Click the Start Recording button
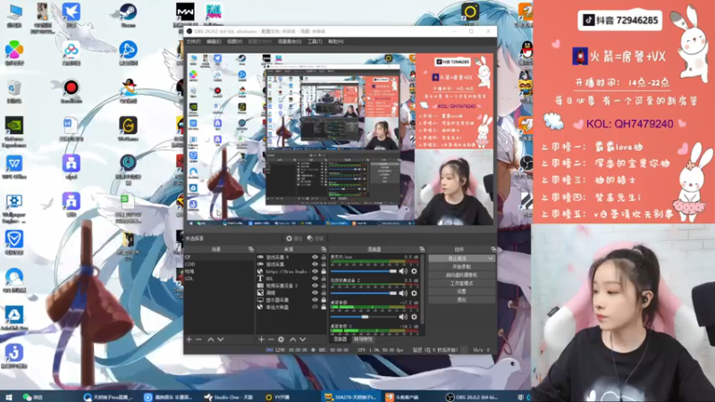 461,266
